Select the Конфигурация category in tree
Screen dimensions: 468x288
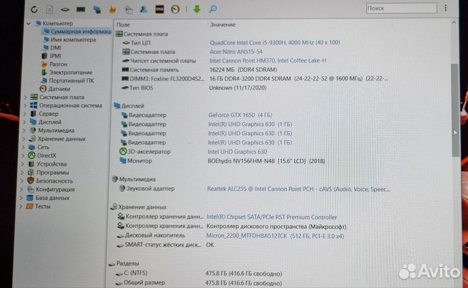tap(51, 190)
